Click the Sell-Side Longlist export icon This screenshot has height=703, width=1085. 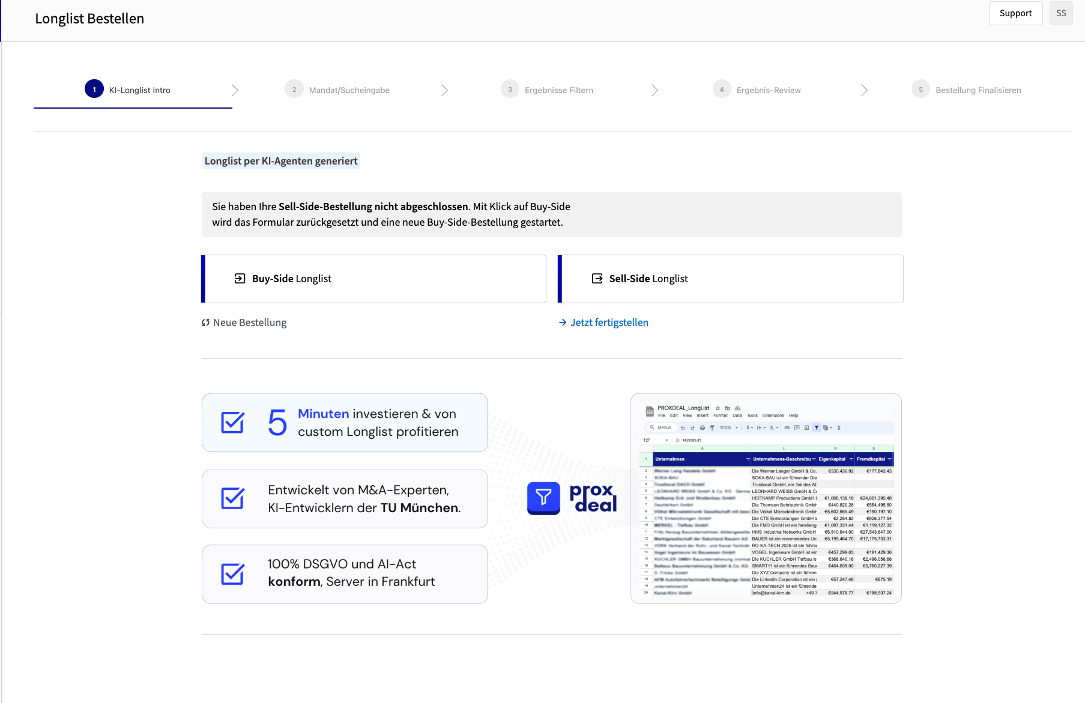(597, 279)
